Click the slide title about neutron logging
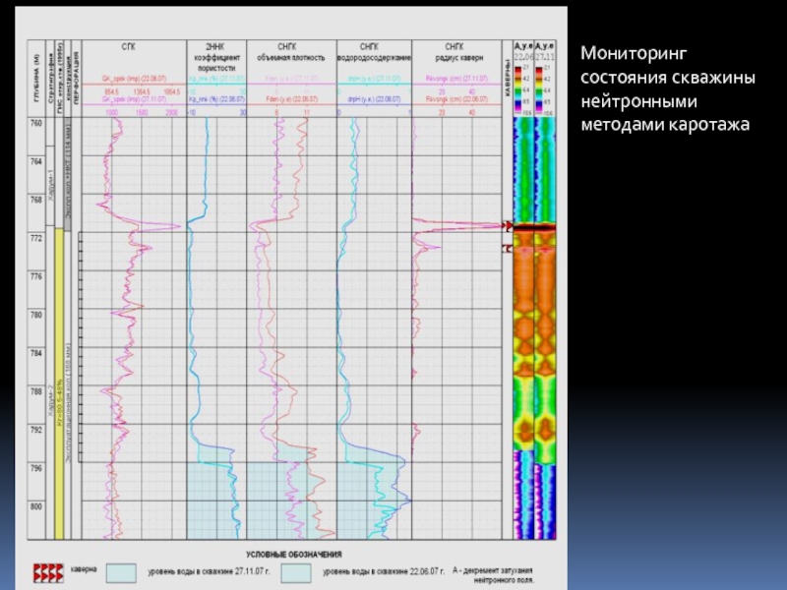787x590 pixels. pos(665,88)
